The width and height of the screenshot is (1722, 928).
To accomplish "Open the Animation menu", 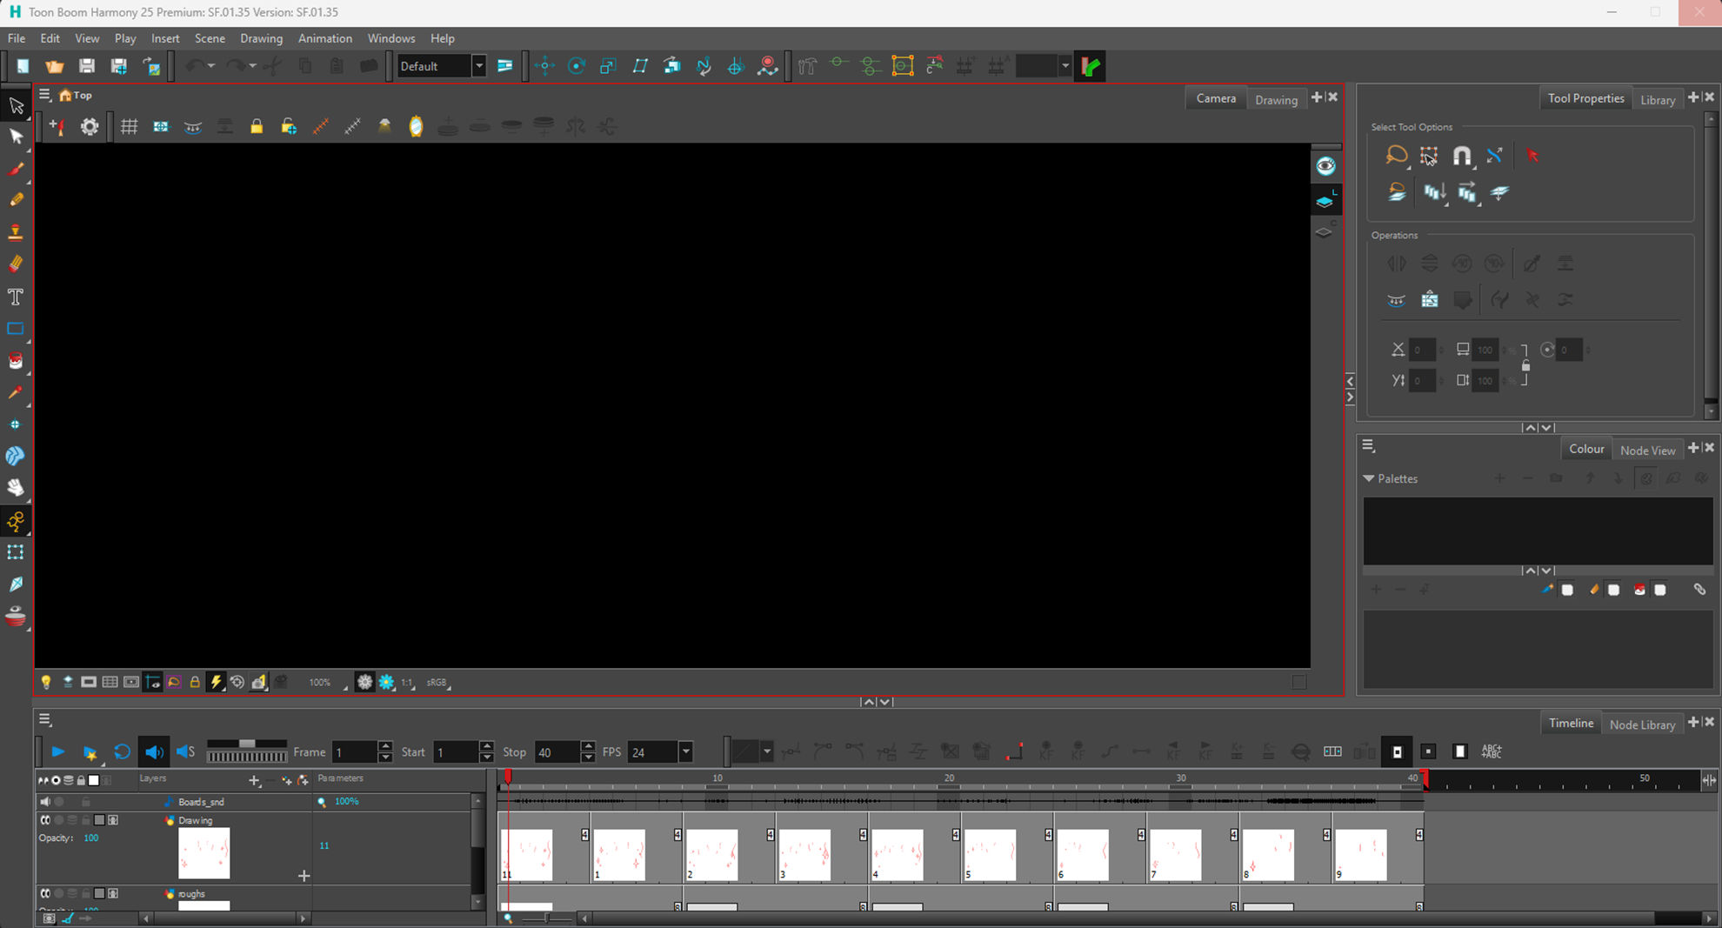I will coord(324,38).
